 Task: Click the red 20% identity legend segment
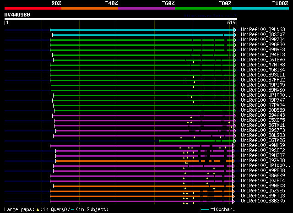[x=33, y=8]
